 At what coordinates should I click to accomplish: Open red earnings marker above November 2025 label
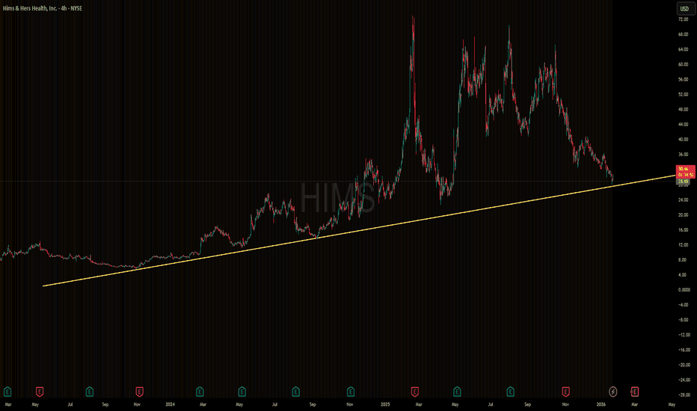coord(565,392)
